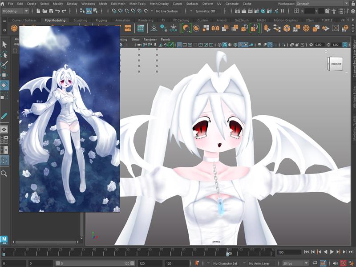Screen dimensions: 356x267
Task: Open the Modeling menu set dropdown
Action: tap(15, 11)
